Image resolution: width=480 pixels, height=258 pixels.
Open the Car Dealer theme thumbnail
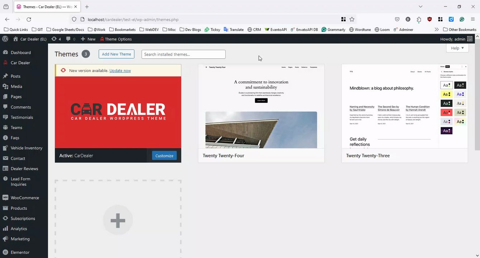(x=118, y=112)
